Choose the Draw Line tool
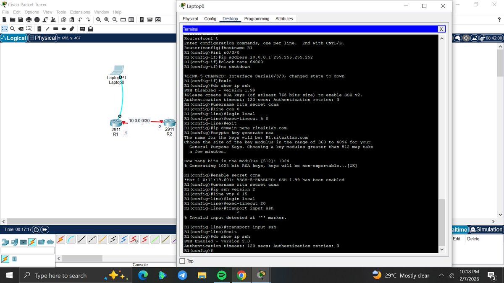 point(47,29)
